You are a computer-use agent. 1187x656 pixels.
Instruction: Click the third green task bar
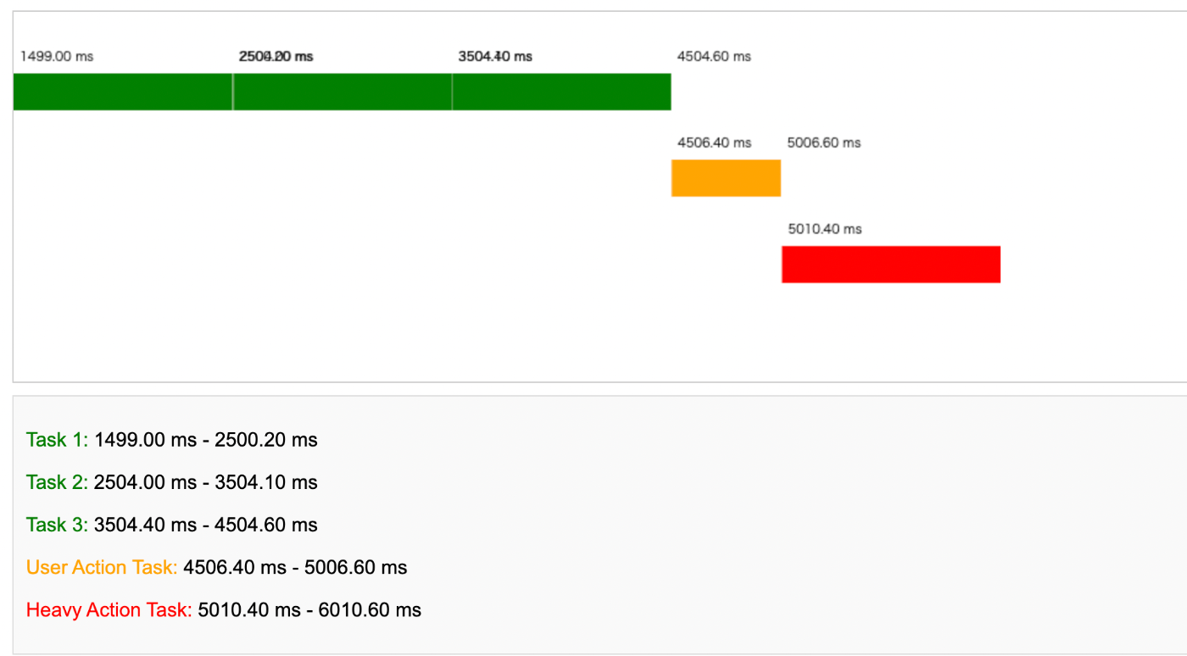click(561, 92)
